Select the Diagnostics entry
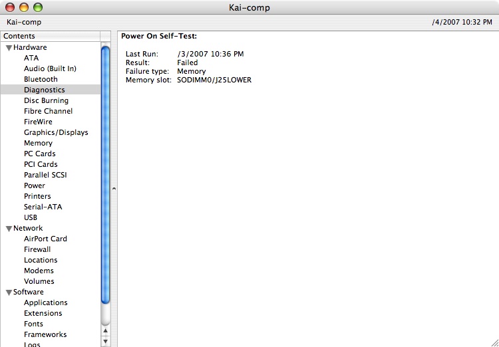 pyautogui.click(x=44, y=90)
